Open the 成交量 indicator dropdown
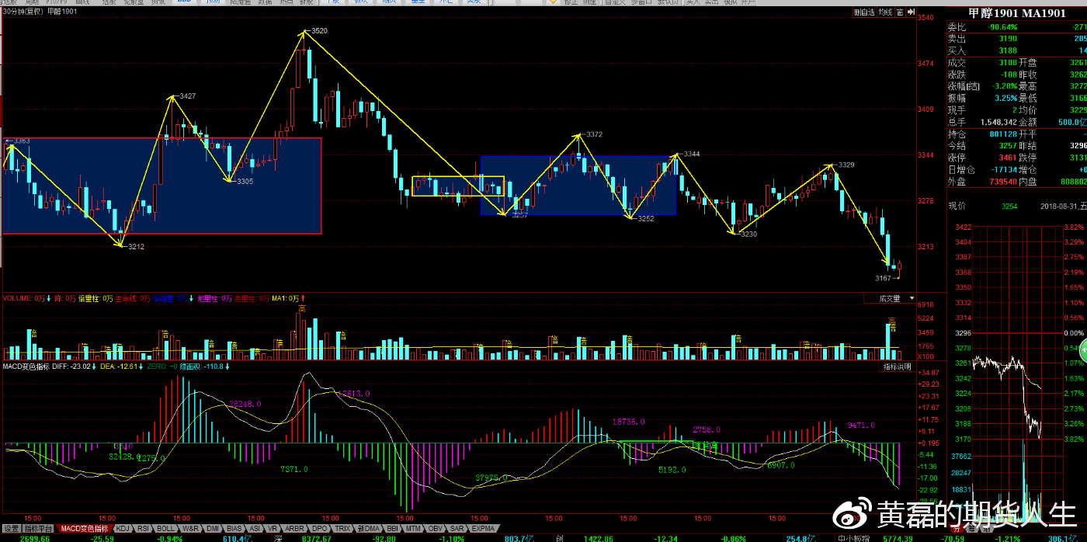The image size is (1087, 542). (x=890, y=298)
